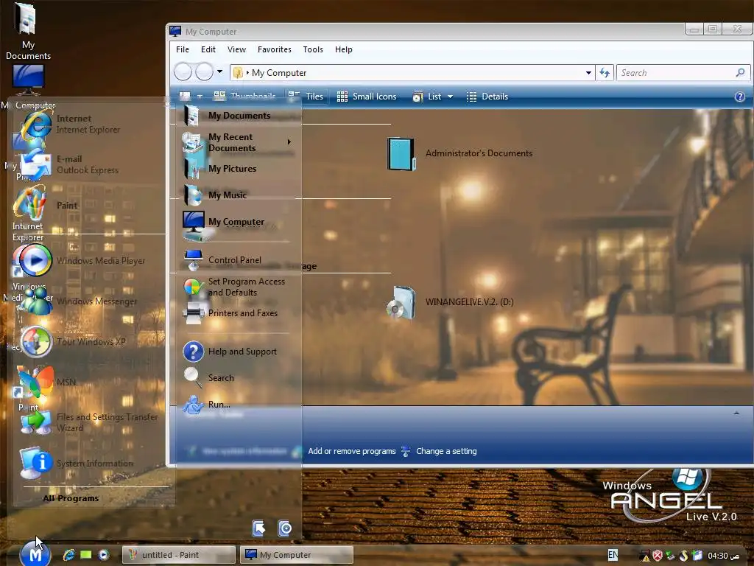Open Help and Support
Viewport: 754px width, 566px height.
coord(230,352)
